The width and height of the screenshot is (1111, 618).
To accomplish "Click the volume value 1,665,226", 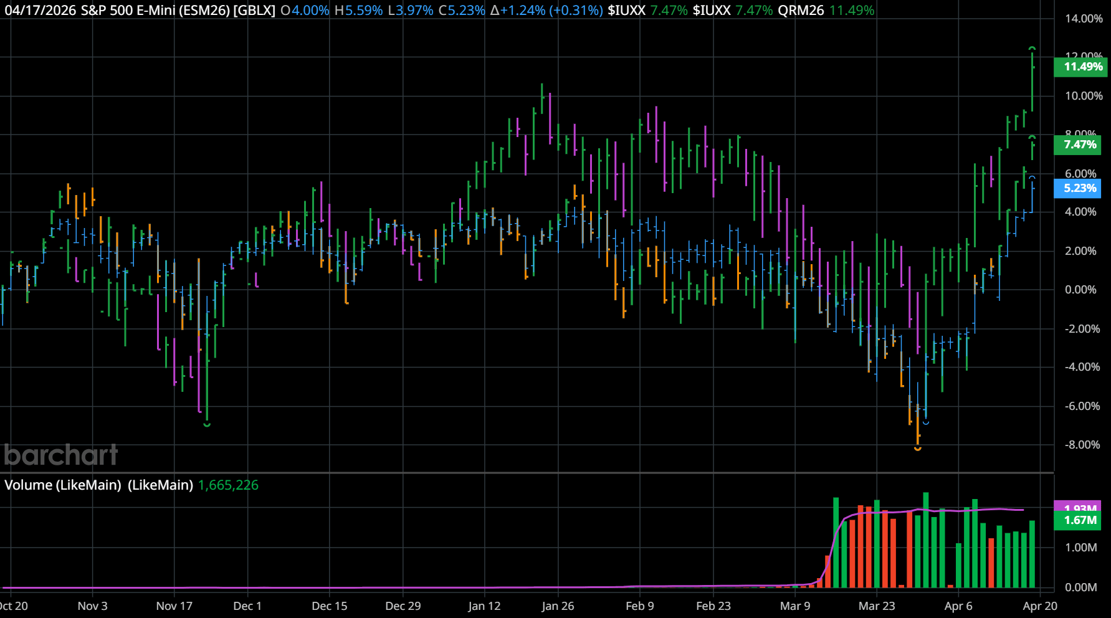I will click(228, 485).
